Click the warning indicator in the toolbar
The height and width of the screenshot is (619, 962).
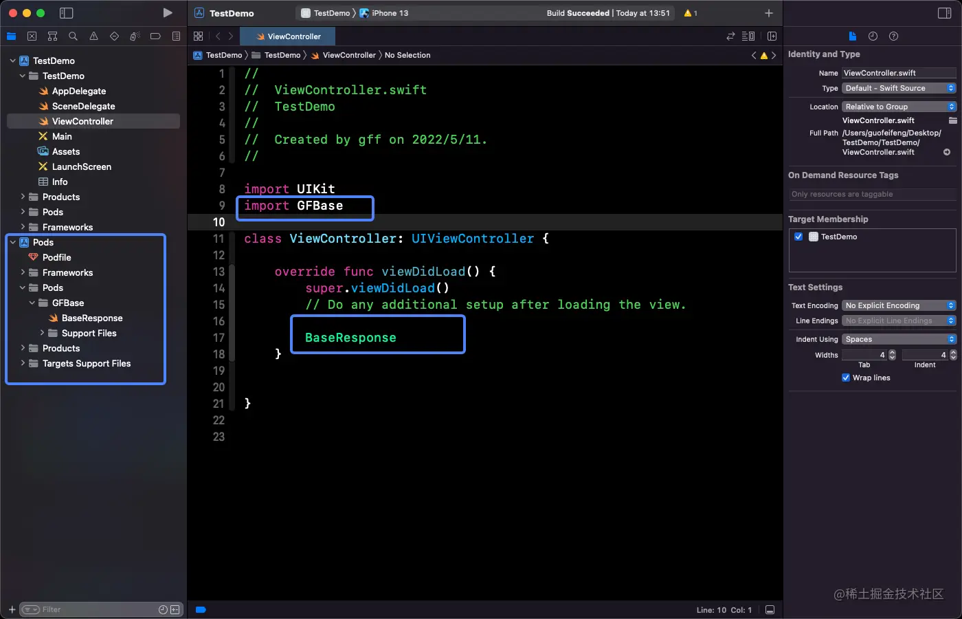click(x=691, y=13)
